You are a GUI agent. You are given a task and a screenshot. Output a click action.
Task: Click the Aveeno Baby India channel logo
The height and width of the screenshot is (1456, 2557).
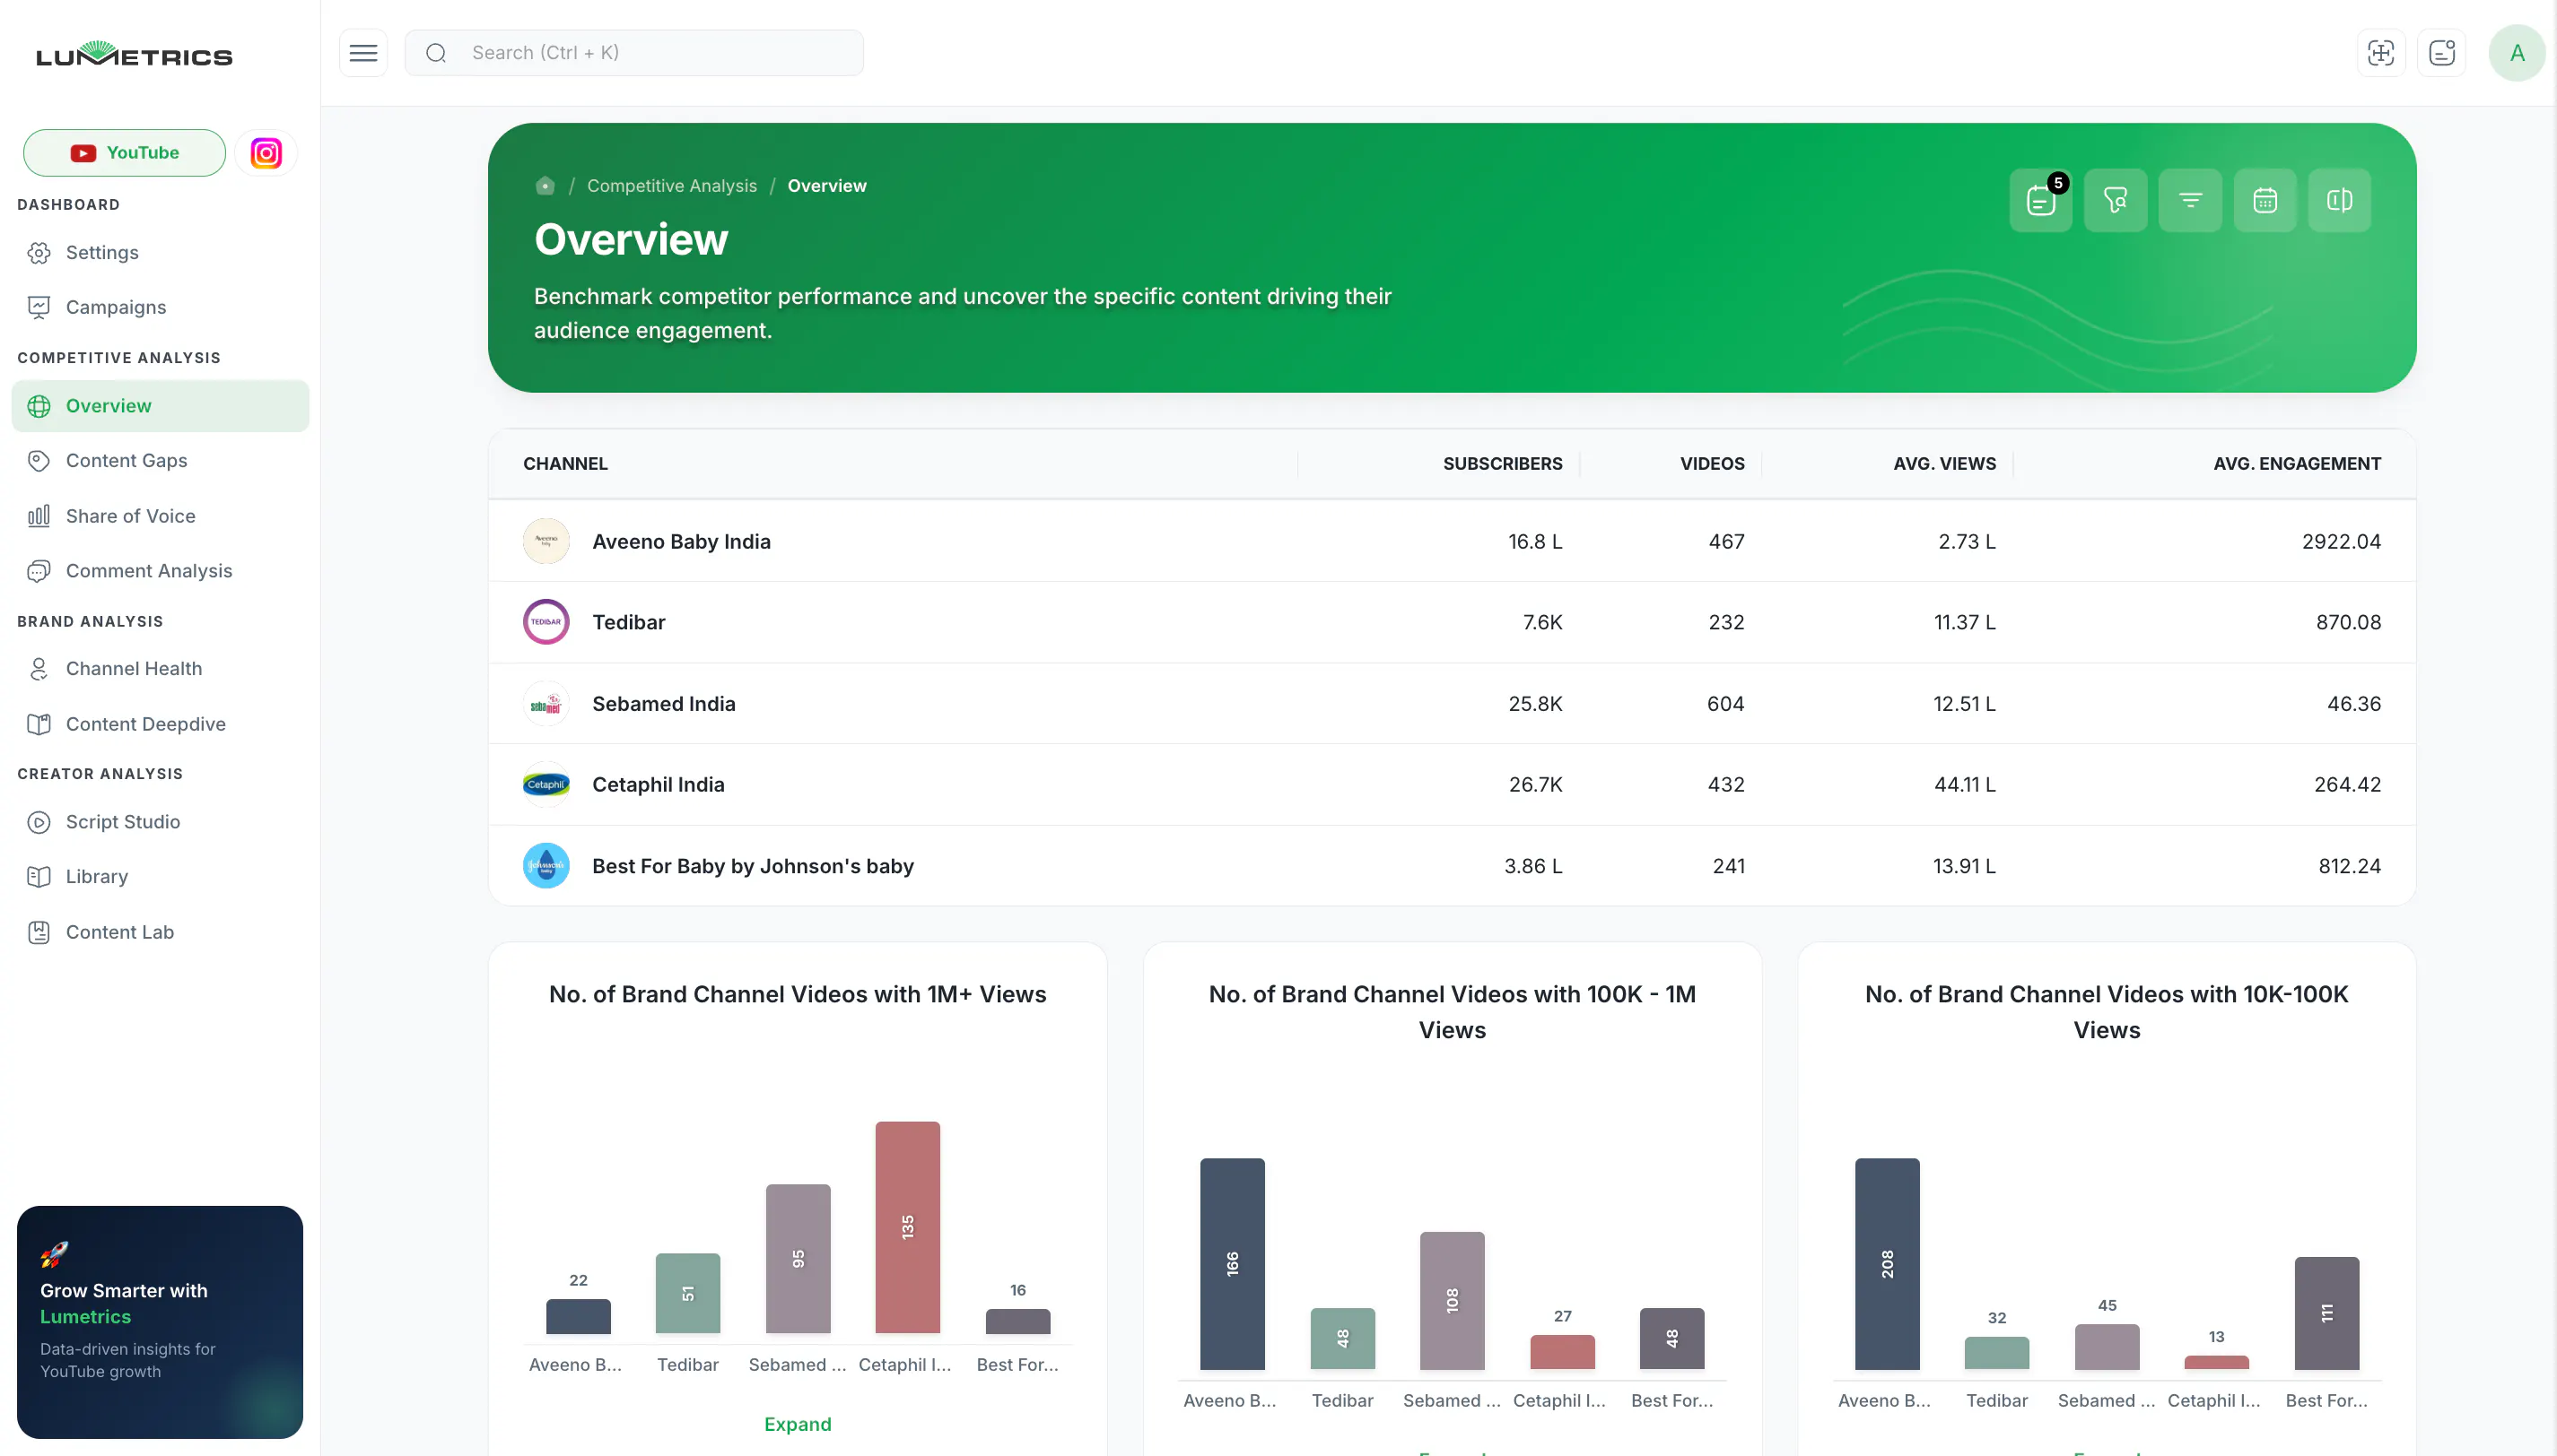[x=546, y=541]
